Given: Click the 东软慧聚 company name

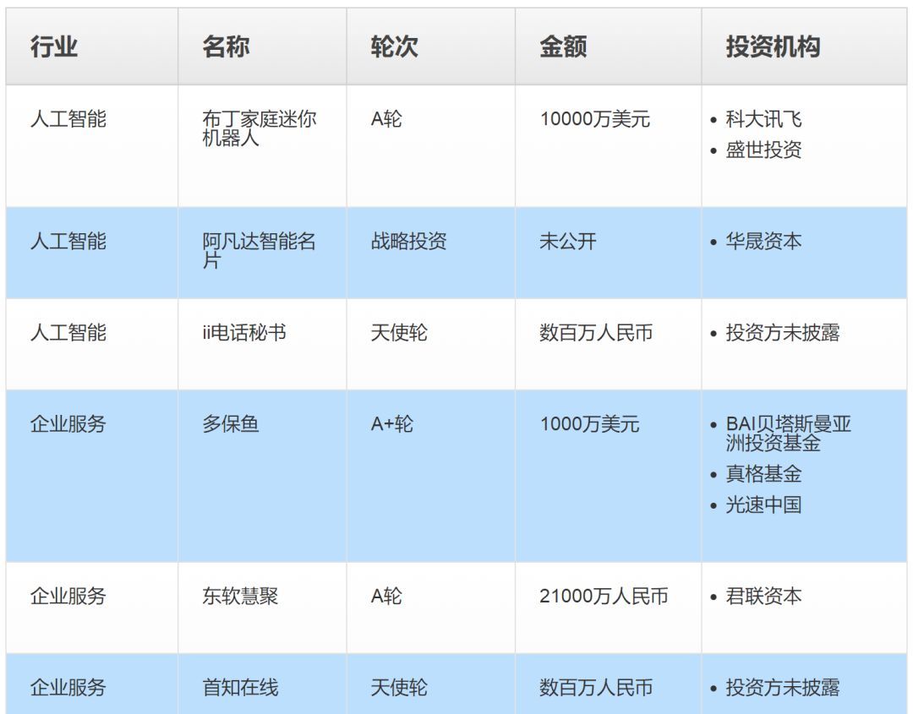Looking at the screenshot, I should (240, 597).
